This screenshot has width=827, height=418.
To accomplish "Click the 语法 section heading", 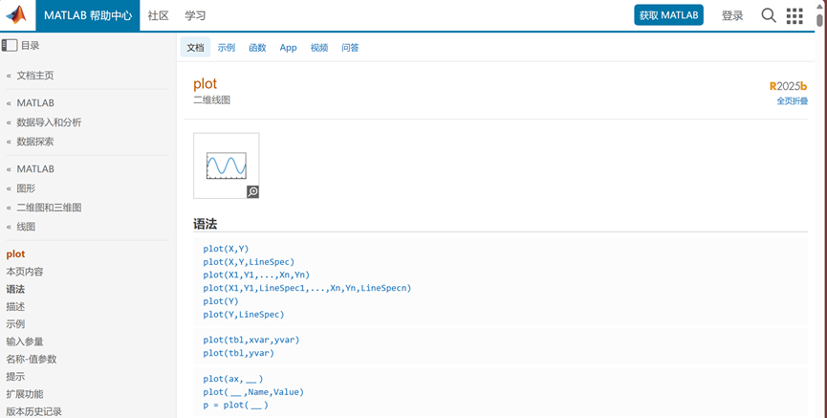I will pyautogui.click(x=206, y=225).
